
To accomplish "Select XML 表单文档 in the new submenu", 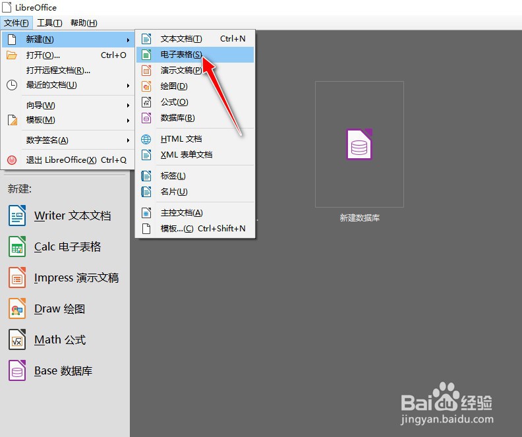I will (x=195, y=155).
